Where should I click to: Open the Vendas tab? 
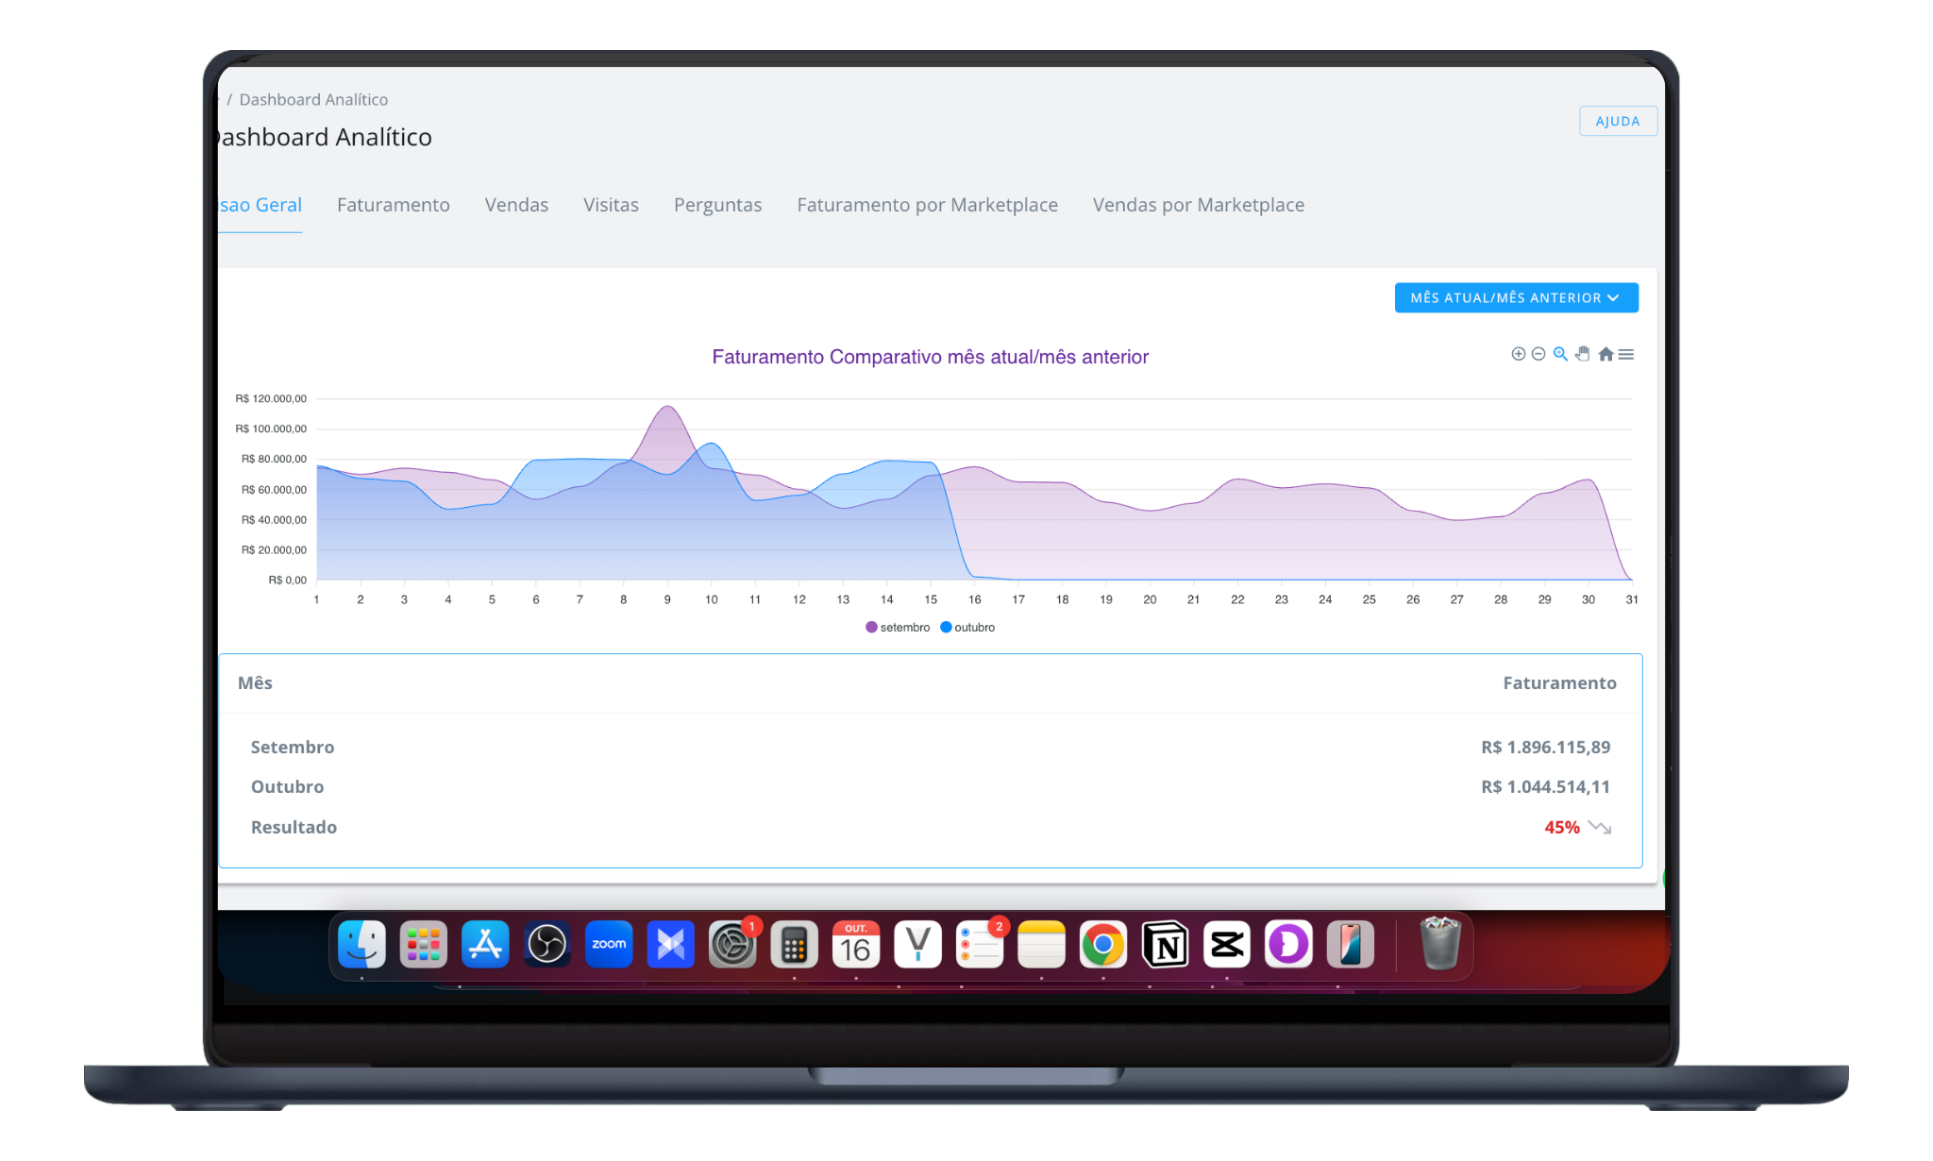point(516,205)
